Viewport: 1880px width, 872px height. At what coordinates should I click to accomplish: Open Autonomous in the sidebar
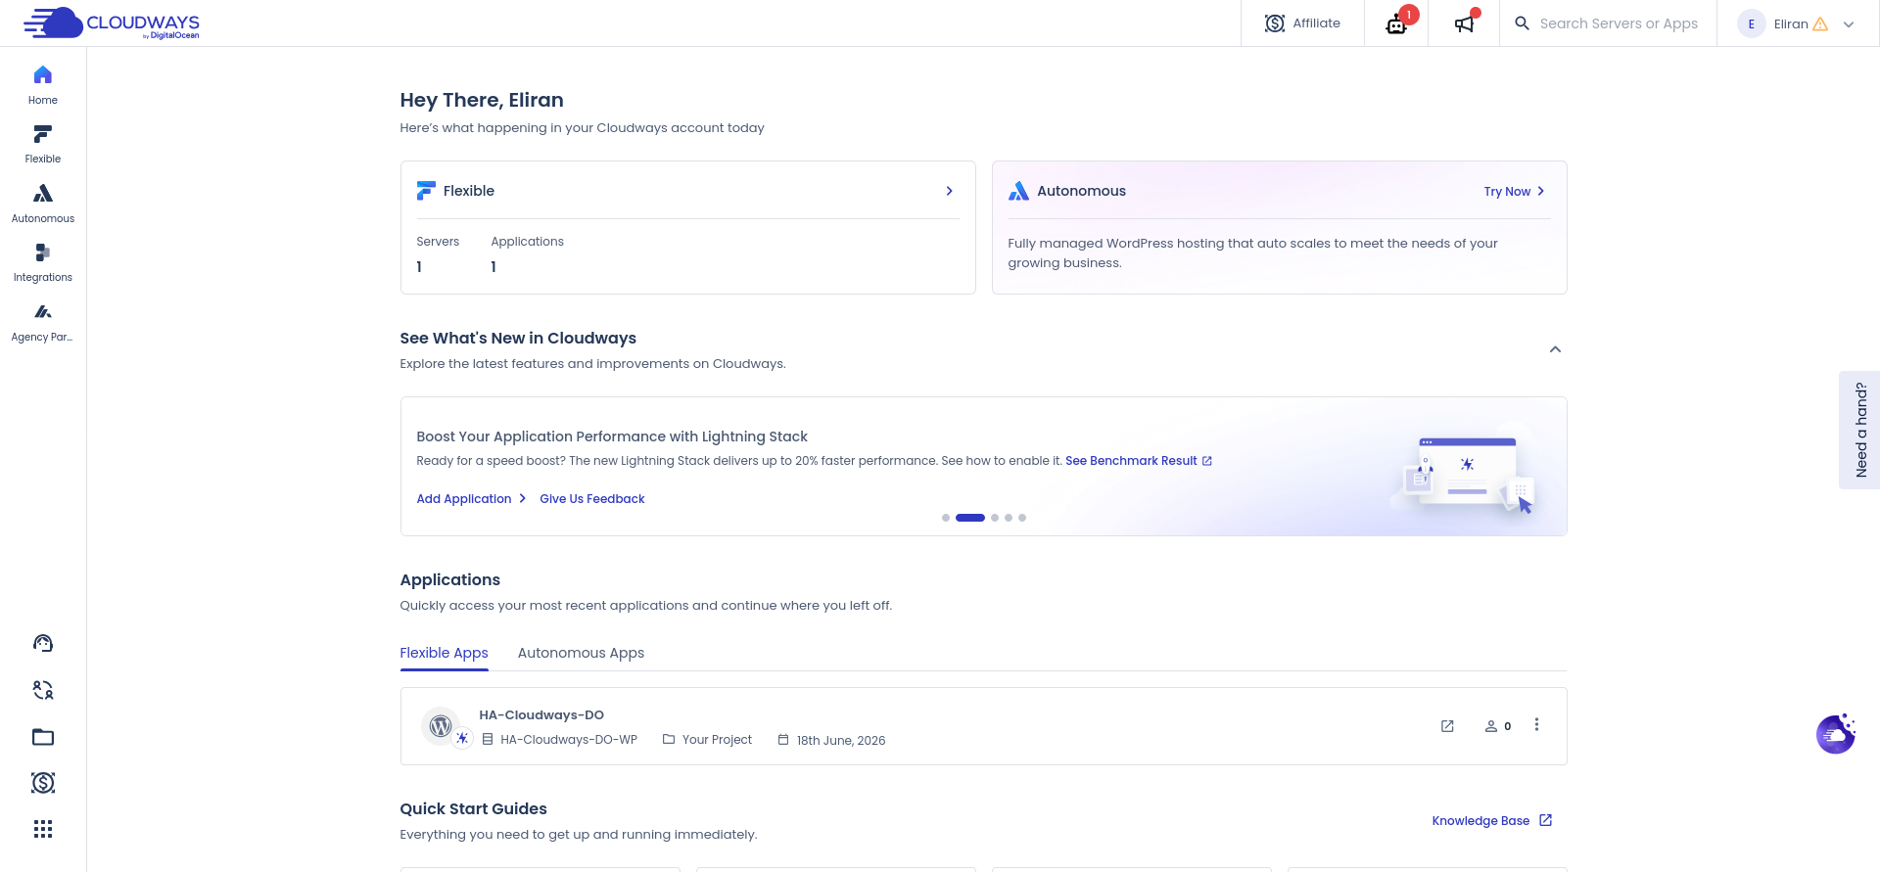(x=43, y=204)
